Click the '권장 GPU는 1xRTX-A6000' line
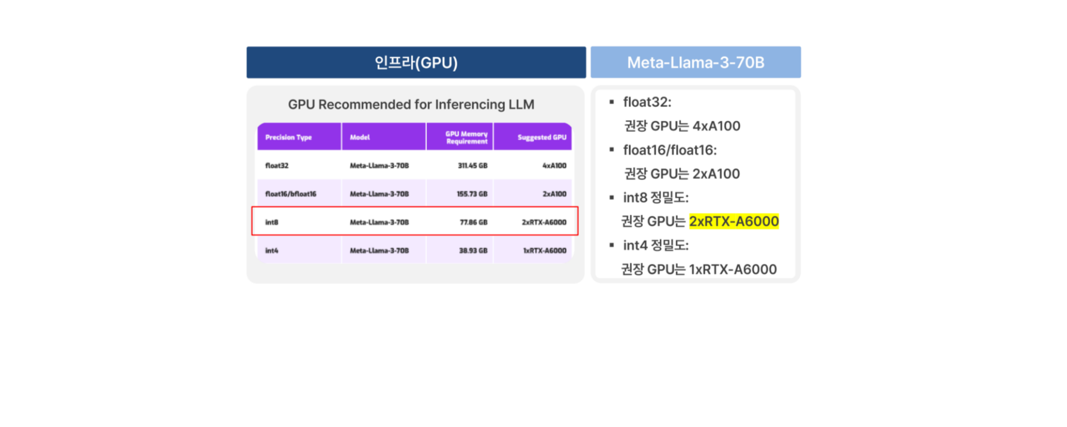 coord(699,269)
